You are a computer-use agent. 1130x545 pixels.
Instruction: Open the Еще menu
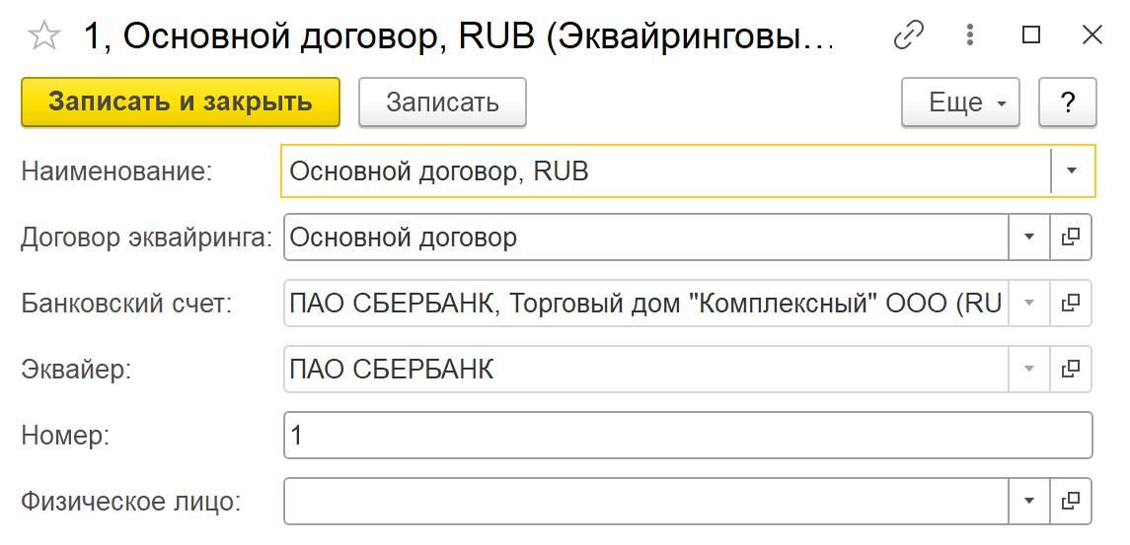[959, 102]
